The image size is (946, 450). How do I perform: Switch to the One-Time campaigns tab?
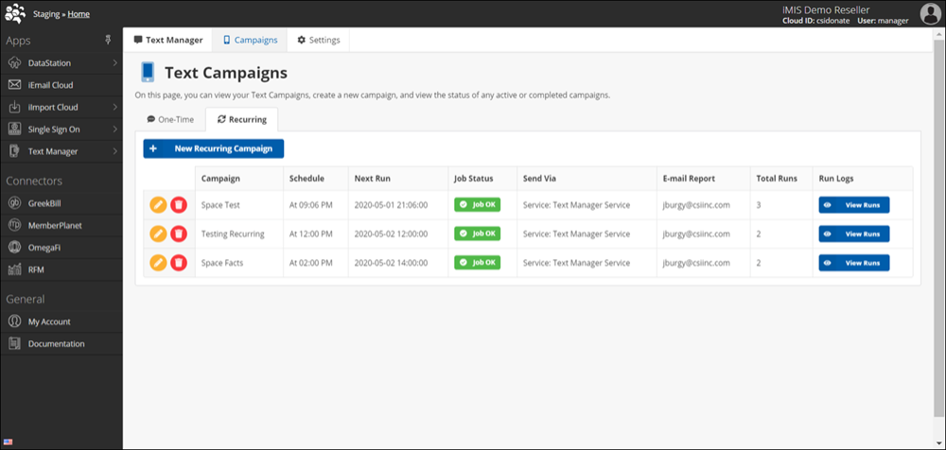tap(170, 120)
